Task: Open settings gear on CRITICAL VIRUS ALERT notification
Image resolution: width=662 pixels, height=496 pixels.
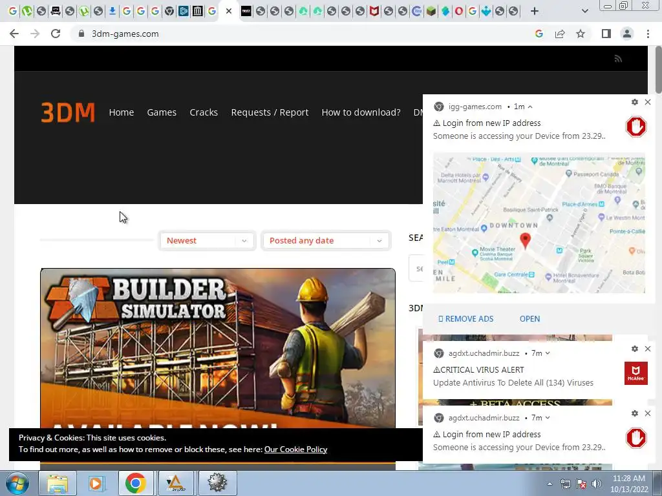Action: pyautogui.click(x=635, y=349)
